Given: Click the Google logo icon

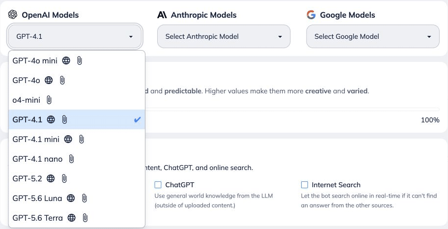Looking at the screenshot, I should pos(311,15).
